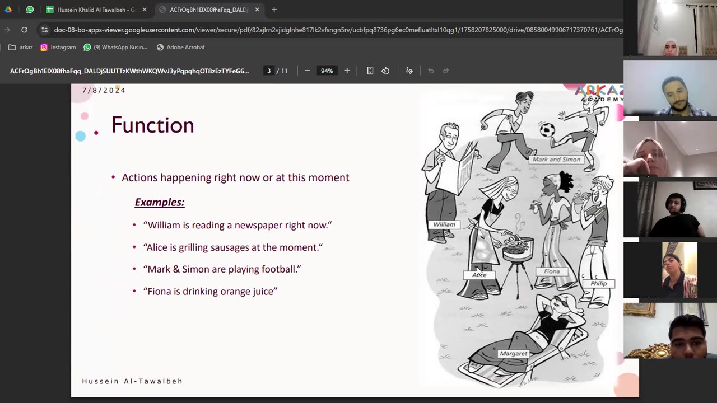Click the 'Mark & Simon are playing football' sentence
This screenshot has width=717, height=403.
point(222,269)
